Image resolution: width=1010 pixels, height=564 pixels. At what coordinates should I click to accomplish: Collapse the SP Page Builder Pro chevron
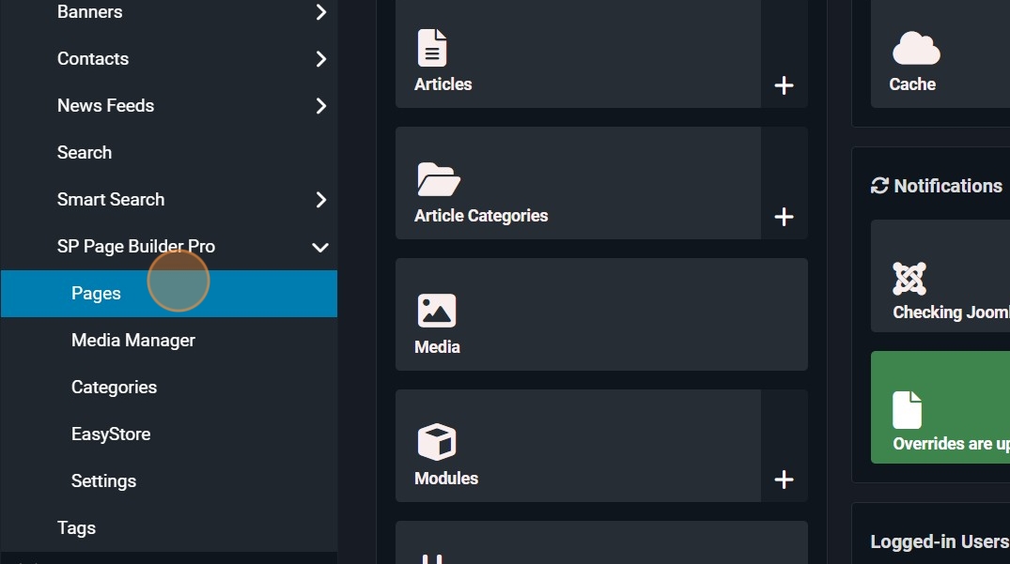click(x=320, y=247)
